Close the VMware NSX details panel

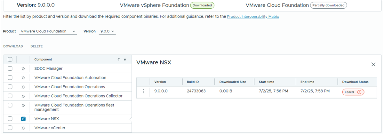point(373,64)
